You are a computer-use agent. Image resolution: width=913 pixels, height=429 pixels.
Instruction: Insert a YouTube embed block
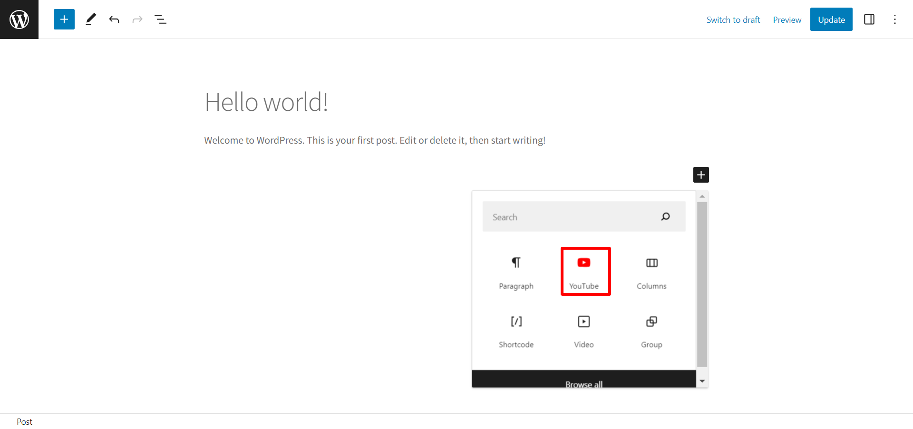click(x=584, y=273)
